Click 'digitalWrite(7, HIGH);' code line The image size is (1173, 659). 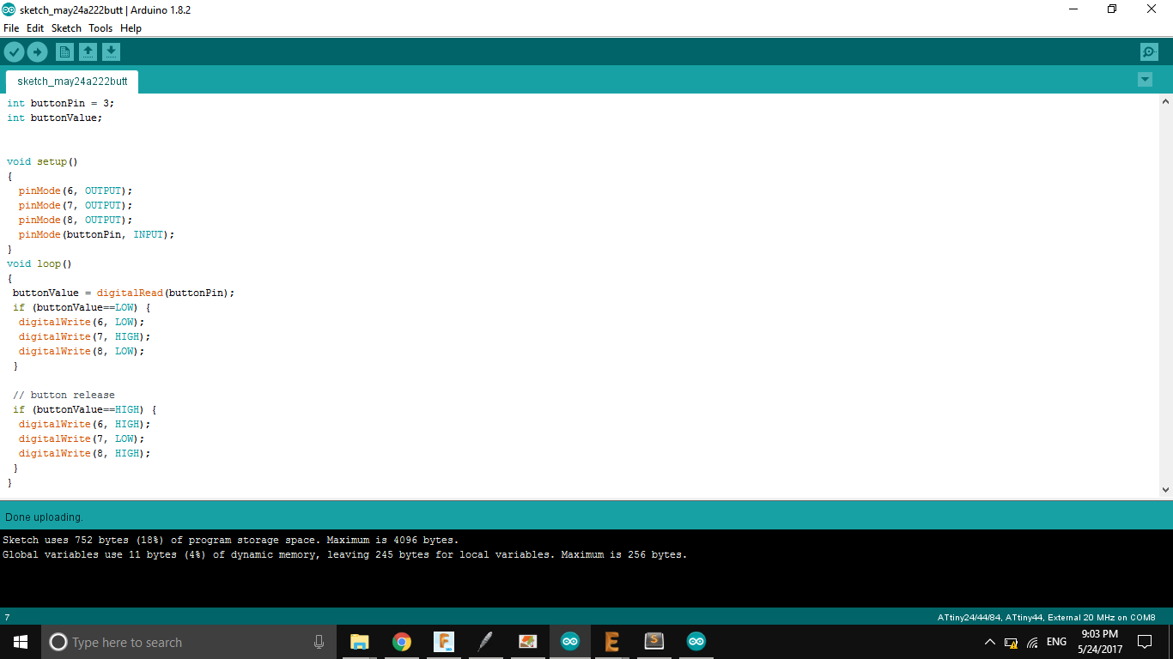point(84,336)
